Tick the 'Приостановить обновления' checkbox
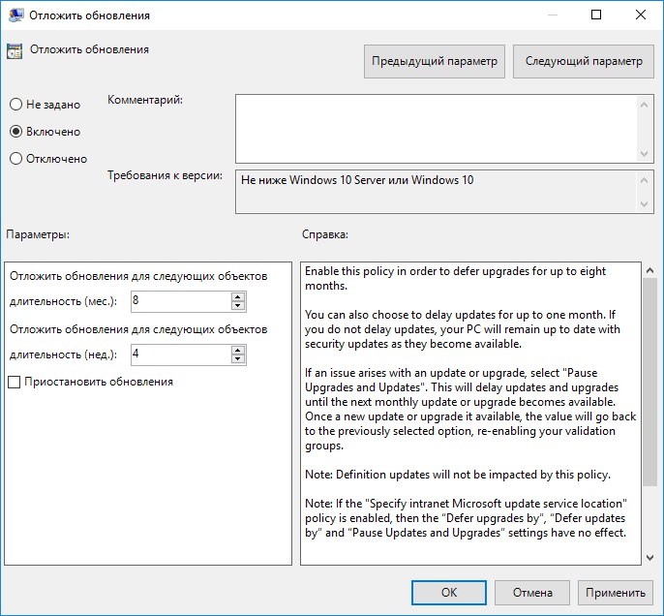The width and height of the screenshot is (664, 616). 90,382
